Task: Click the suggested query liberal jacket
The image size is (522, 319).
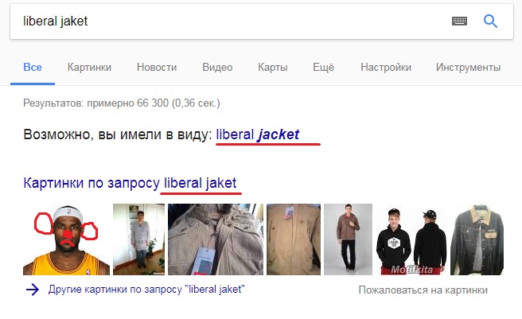Action: click(258, 134)
